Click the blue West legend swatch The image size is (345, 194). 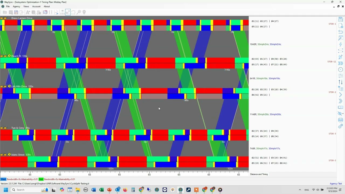3,179
